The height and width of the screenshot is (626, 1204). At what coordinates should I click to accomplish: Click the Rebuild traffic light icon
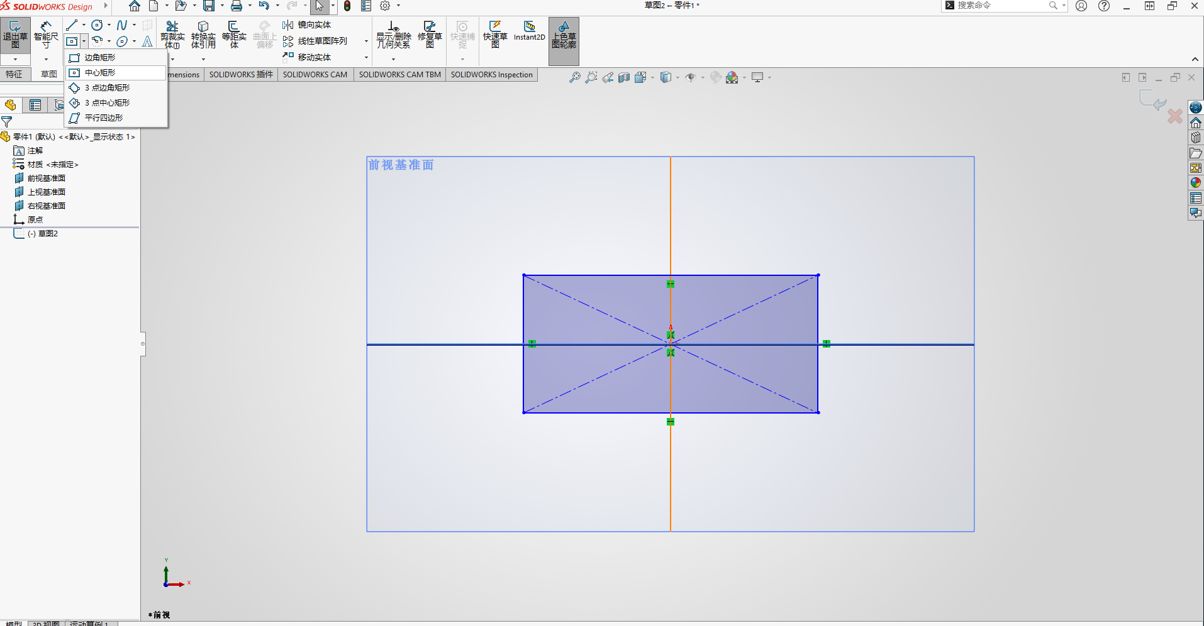[347, 6]
